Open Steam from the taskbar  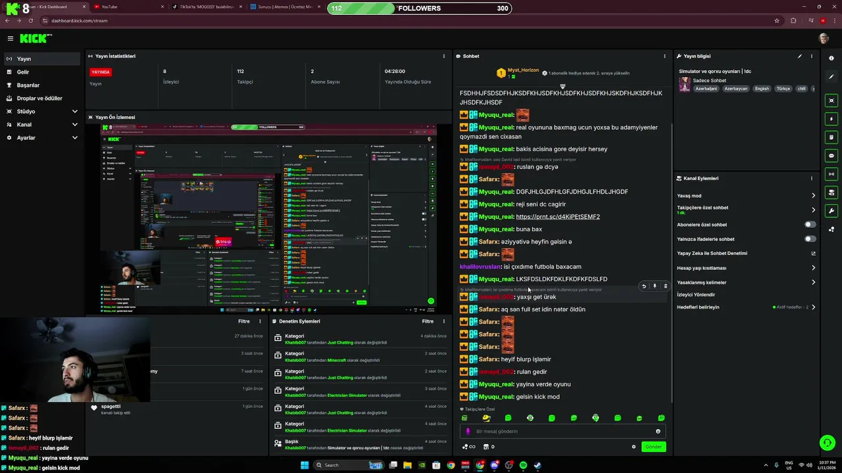[537, 465]
